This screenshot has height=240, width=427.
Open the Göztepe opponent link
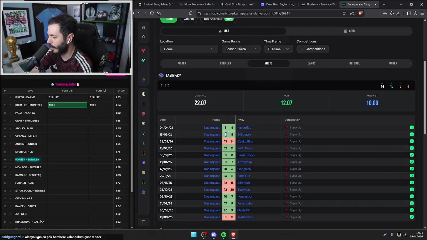[x=244, y=183]
